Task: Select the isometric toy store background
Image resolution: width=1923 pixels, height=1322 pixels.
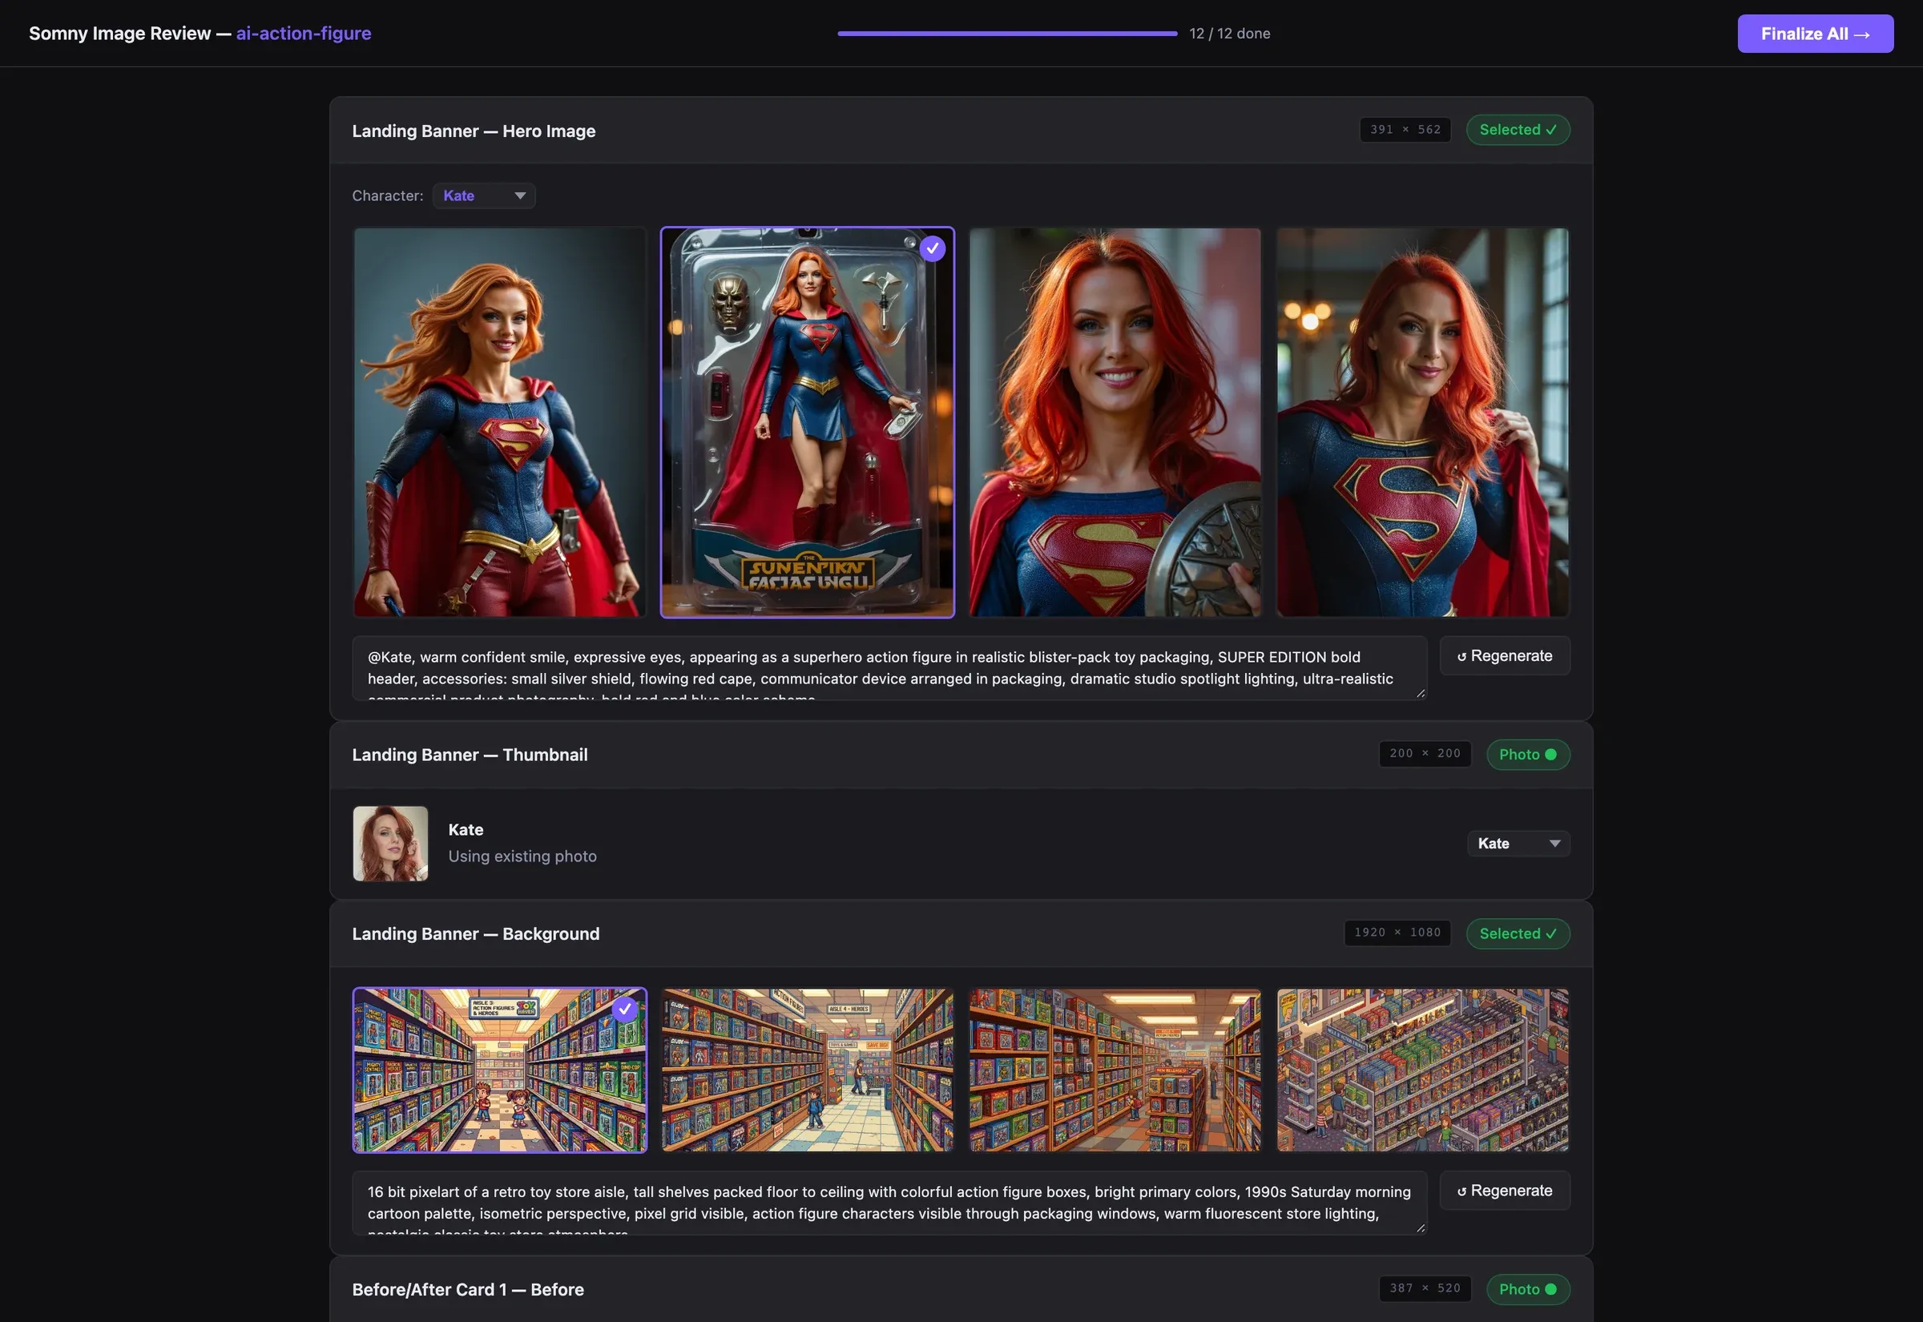Action: click(x=1422, y=1070)
